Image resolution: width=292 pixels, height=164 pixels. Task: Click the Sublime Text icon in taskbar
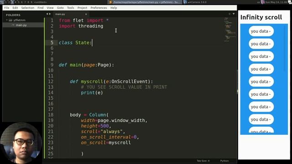point(110,2)
